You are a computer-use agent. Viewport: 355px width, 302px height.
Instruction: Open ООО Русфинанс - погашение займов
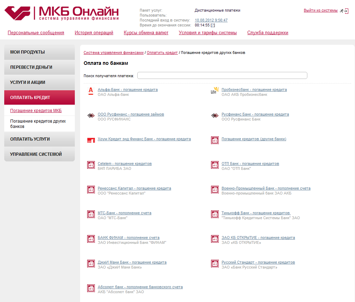pyautogui.click(x=131, y=114)
